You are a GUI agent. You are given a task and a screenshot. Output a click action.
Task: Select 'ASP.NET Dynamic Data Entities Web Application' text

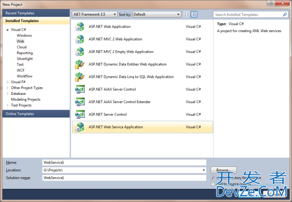(x=128, y=64)
